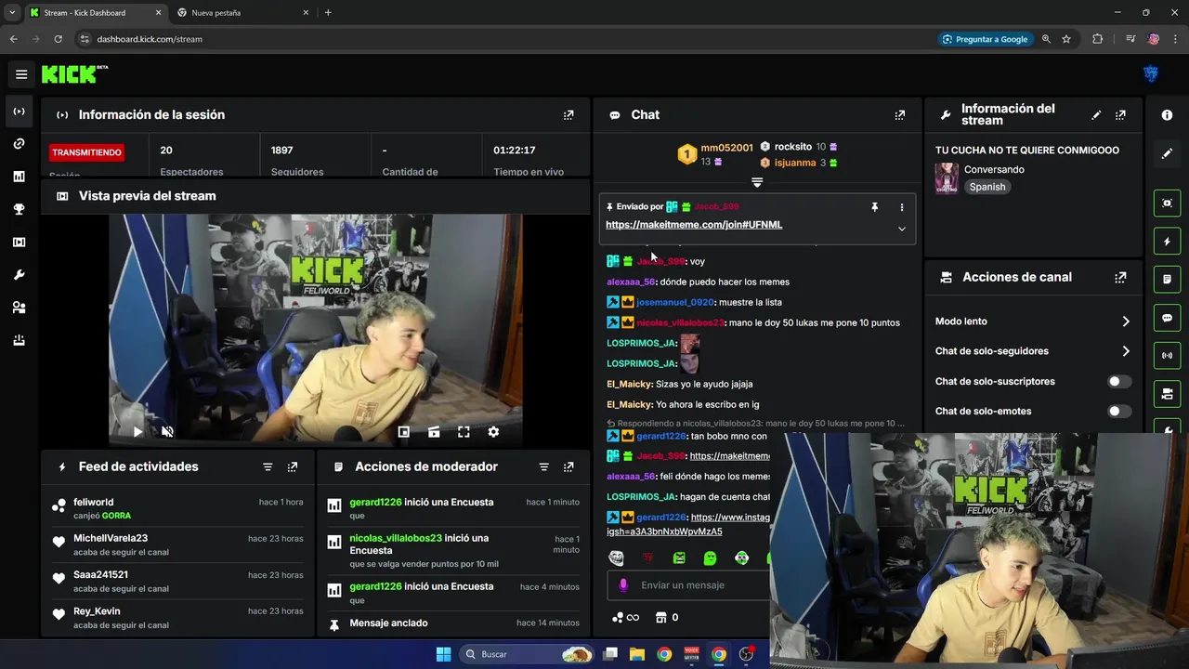Collapse the chat leaderboard with the handle
Screen dimensions: 1189x669
756,182
